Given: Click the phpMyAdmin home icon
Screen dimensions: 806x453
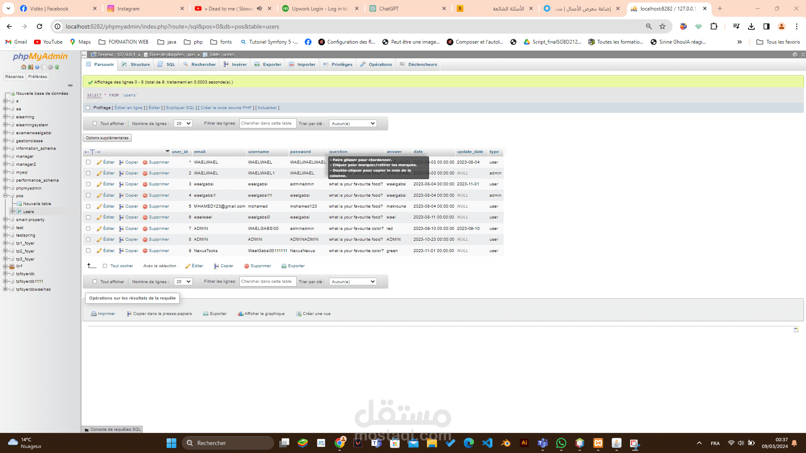Looking at the screenshot, I should point(24,67).
